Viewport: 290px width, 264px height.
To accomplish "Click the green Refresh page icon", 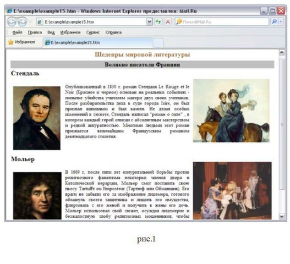I will click(158, 22).
